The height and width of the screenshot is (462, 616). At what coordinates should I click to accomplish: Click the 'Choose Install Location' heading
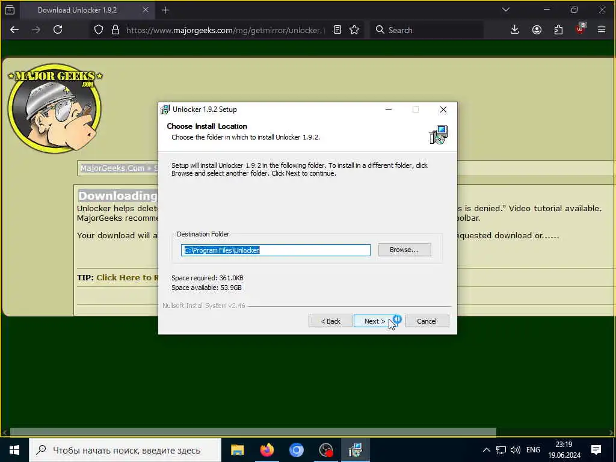click(x=207, y=126)
